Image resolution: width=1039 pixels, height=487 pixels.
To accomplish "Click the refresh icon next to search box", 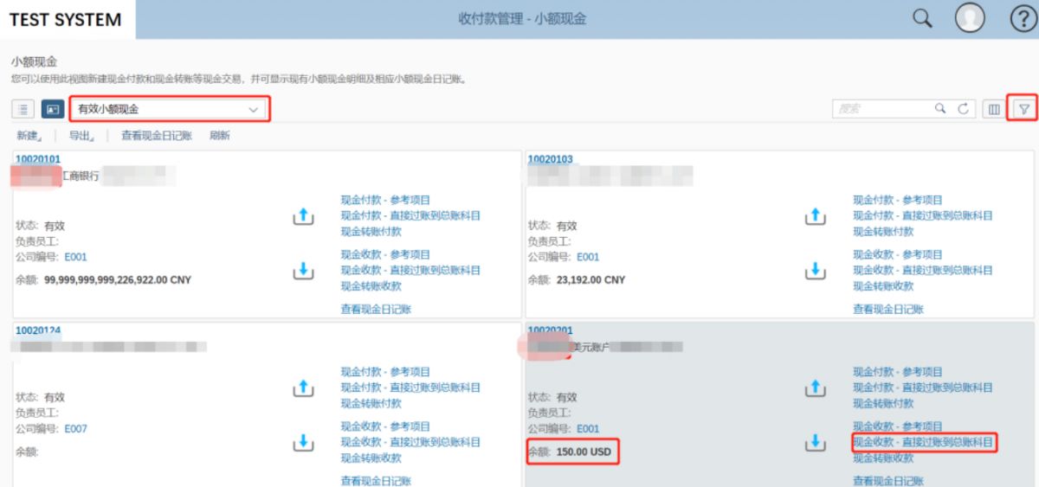I will pos(963,109).
